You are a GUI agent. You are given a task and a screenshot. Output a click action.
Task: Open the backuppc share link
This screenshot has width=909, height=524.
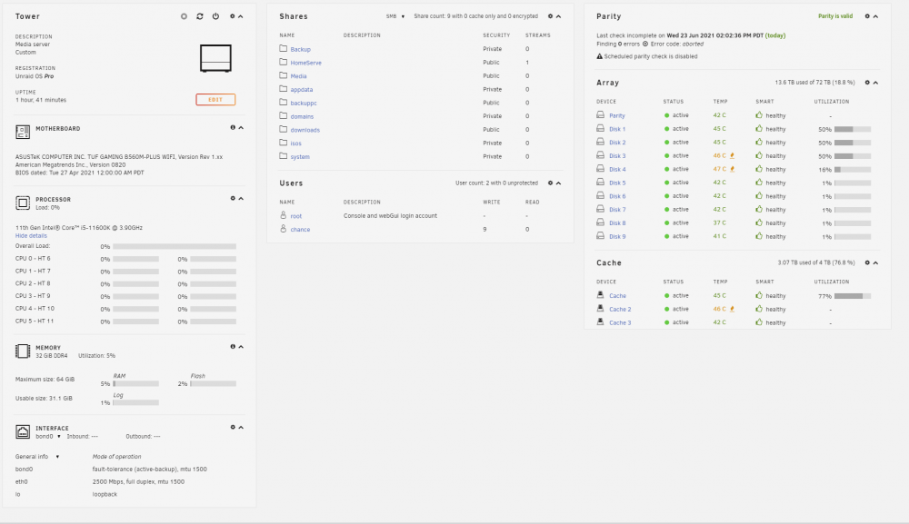click(x=304, y=103)
